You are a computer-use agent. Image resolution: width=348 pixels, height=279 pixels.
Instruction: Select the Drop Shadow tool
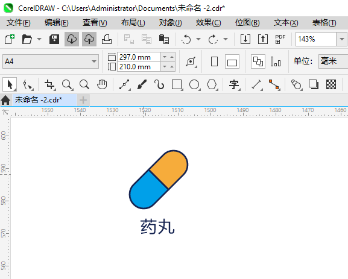314,85
